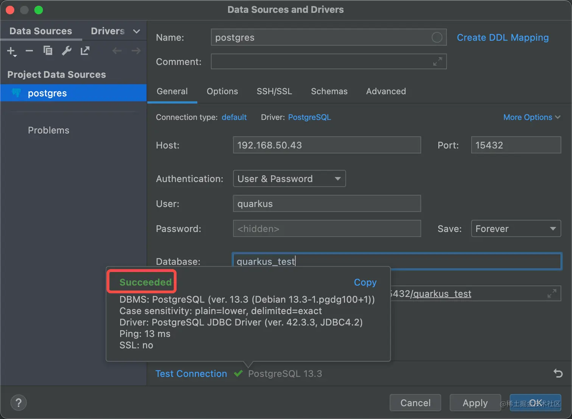
Task: Focus the Database input field
Action: [397, 261]
